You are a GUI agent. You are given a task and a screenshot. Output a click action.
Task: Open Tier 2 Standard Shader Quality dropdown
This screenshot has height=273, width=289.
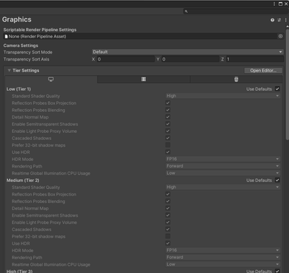223,187
